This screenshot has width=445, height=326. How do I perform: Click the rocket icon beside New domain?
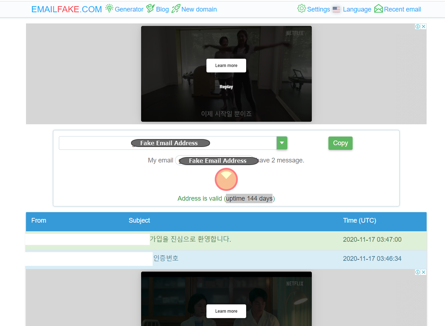[x=176, y=9]
